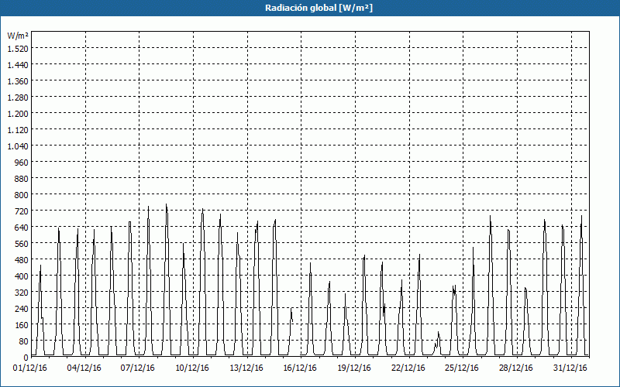The width and height of the screenshot is (620, 387).
Task: Click the 1.200 y-axis value
Action: (x=18, y=114)
